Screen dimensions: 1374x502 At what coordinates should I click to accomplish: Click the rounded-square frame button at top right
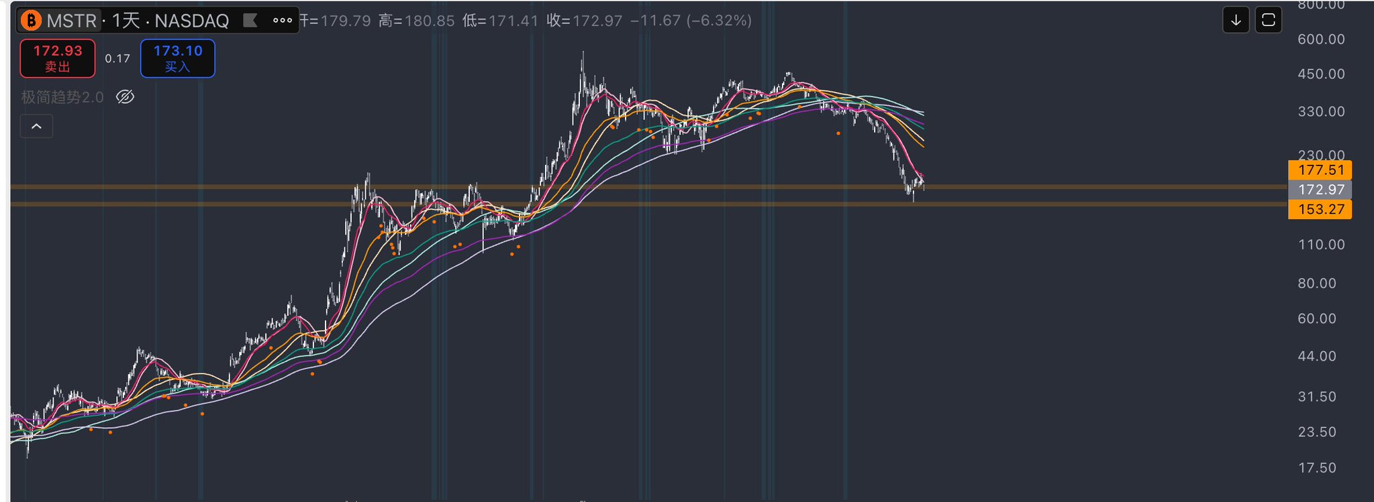coord(1269,20)
